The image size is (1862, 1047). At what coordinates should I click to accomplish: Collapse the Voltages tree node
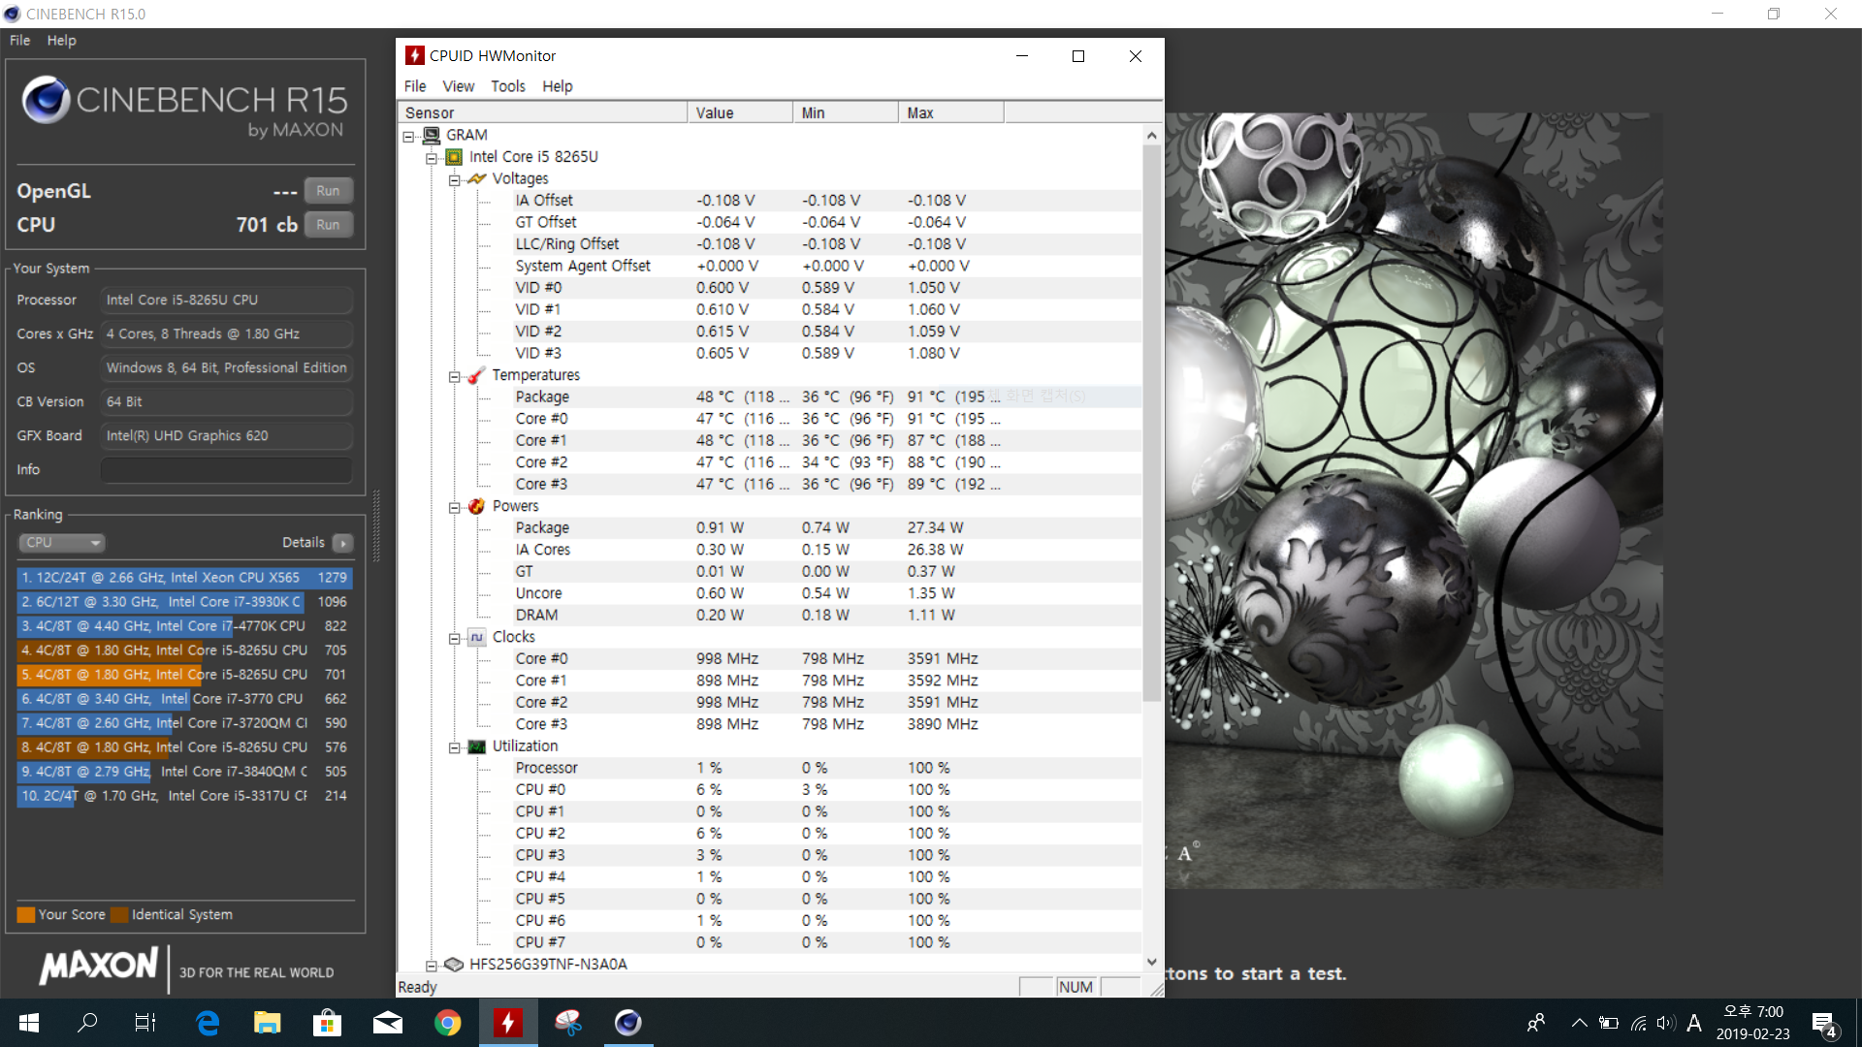(454, 180)
